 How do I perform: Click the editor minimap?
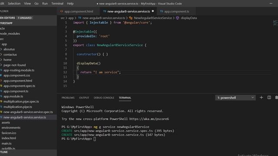275,23
